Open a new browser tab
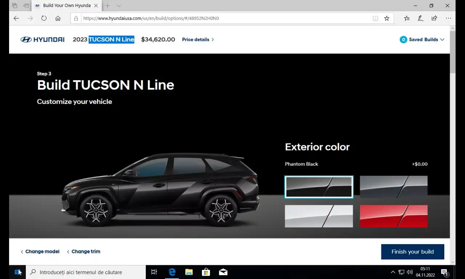The height and width of the screenshot is (279, 465). [108, 5]
